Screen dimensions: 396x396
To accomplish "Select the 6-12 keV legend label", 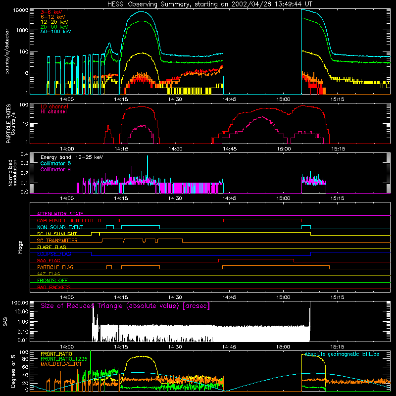I will (x=53, y=17).
